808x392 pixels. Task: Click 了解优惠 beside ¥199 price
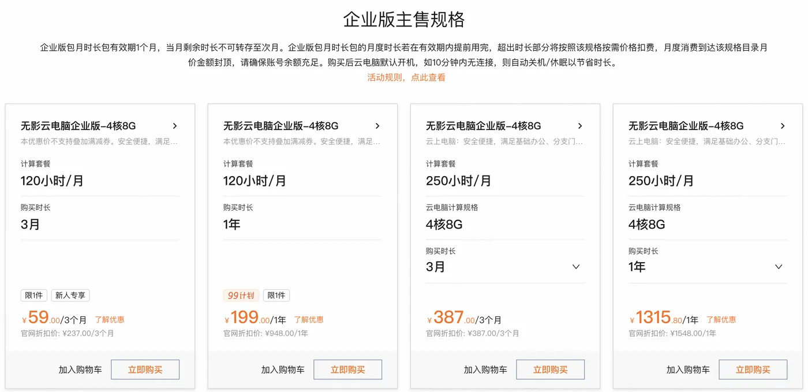[x=309, y=319]
